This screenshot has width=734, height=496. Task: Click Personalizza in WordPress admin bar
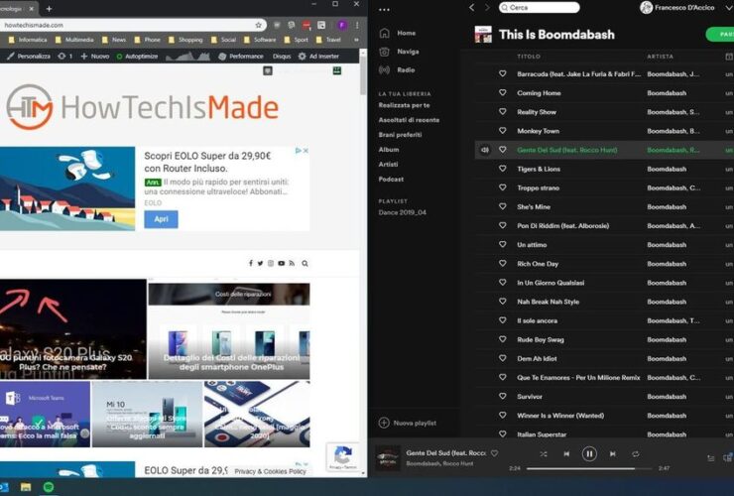[29, 57]
